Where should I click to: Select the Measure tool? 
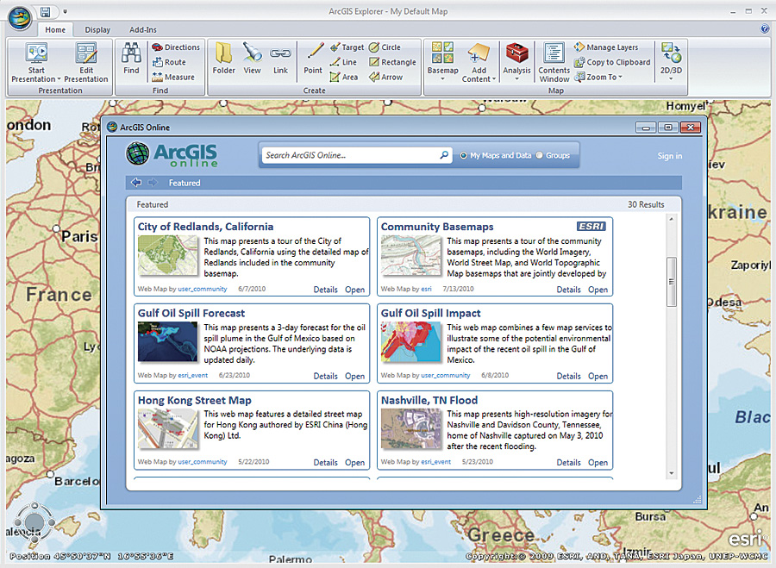173,78
